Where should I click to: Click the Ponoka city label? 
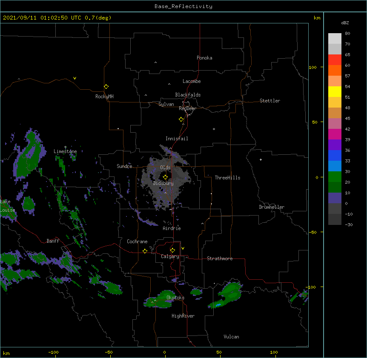(204, 58)
